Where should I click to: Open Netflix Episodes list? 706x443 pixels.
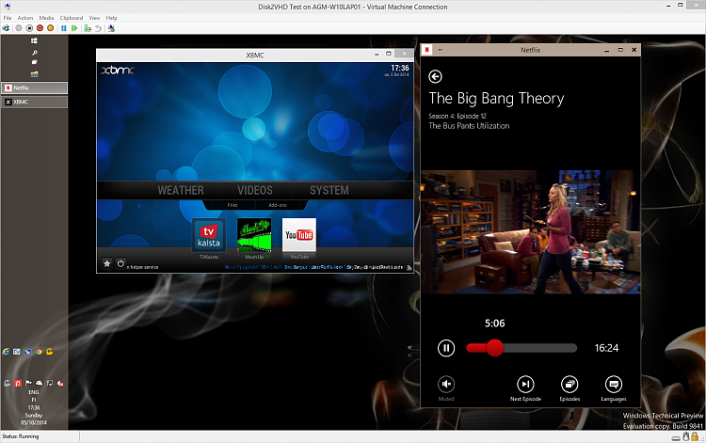[570, 388]
